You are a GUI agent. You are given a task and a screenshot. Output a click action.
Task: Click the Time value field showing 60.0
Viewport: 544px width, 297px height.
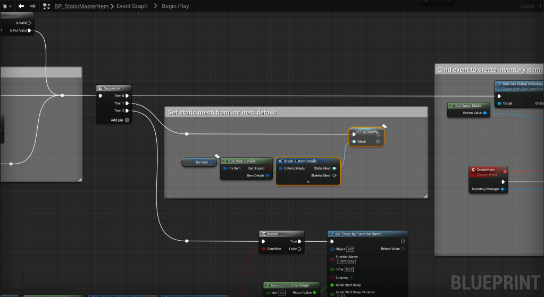point(350,269)
